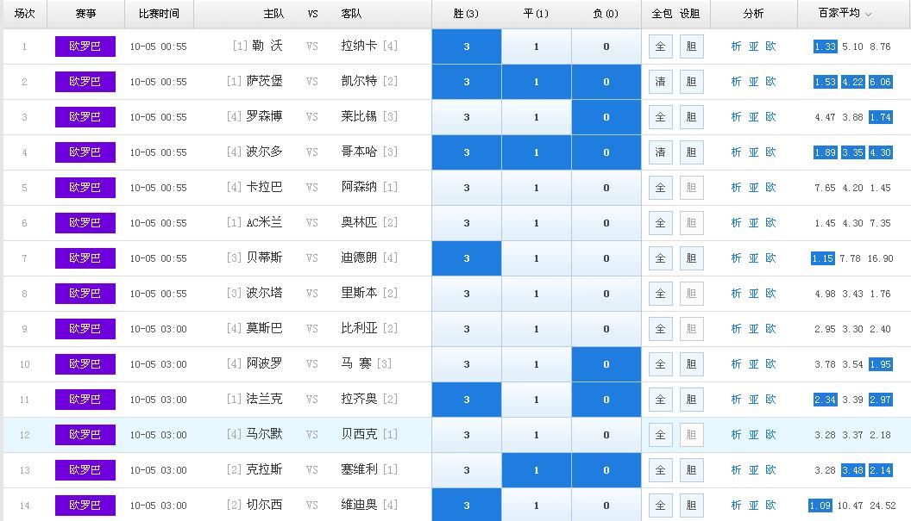This screenshot has width=911, height=521.
Task: Open the 百家平均 dropdown in header
Action: coord(845,13)
